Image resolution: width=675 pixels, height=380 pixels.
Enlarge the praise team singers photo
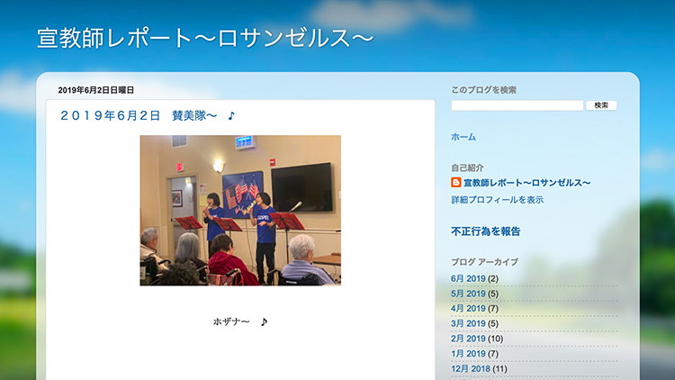pyautogui.click(x=240, y=210)
